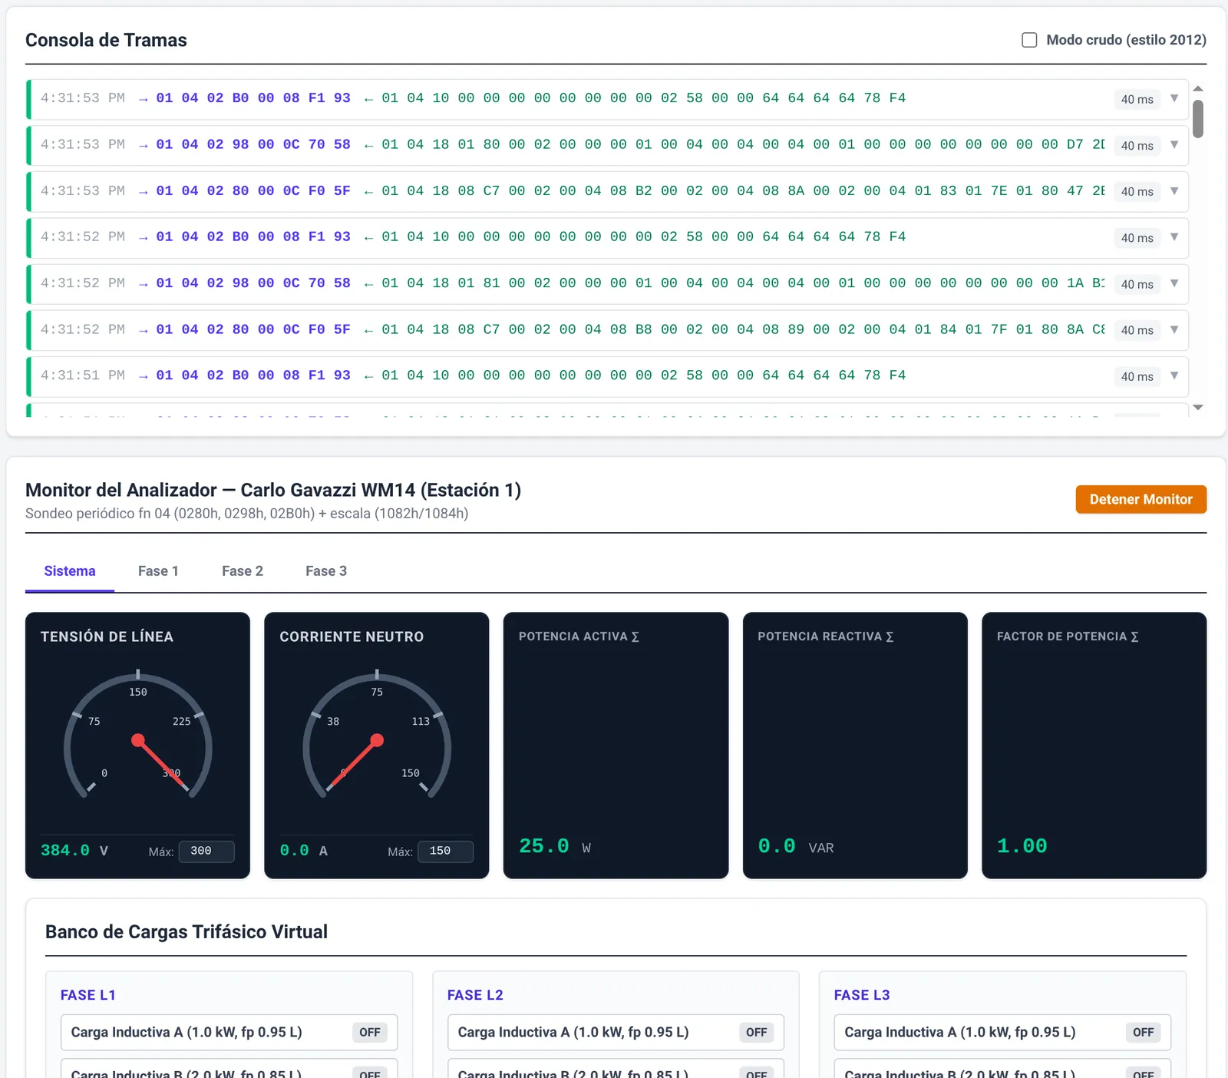Toggle Carga Inductiva A OFF in Fase L1

(370, 1033)
